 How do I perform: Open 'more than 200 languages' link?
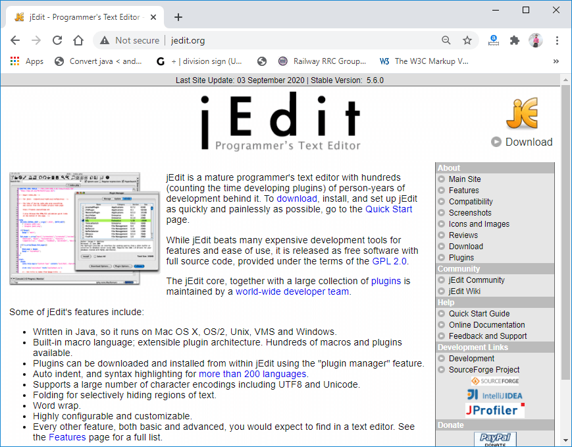(x=253, y=374)
